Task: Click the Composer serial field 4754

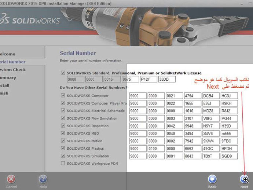Action: click(192, 96)
